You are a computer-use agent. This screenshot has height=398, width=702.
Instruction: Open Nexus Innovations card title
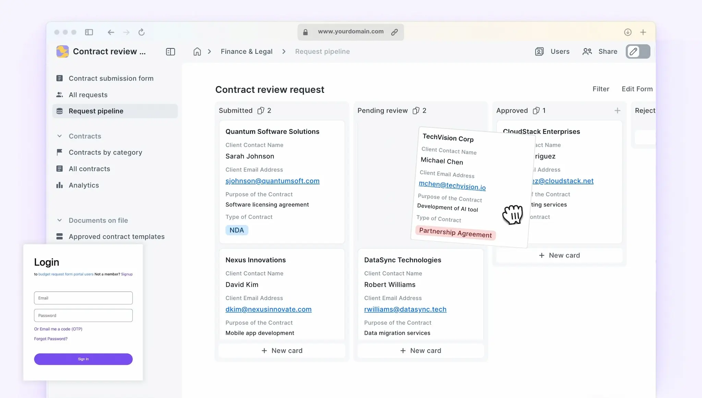coord(255,260)
